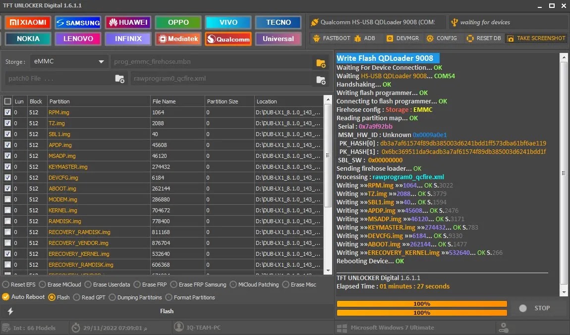Image resolution: width=570 pixels, height=335 pixels.
Task: Uncheck the SBL1.img partition checkbox
Action: 7,134
